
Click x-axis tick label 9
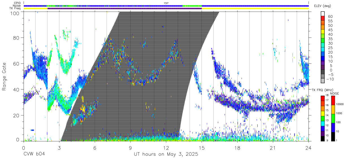(x=131, y=147)
